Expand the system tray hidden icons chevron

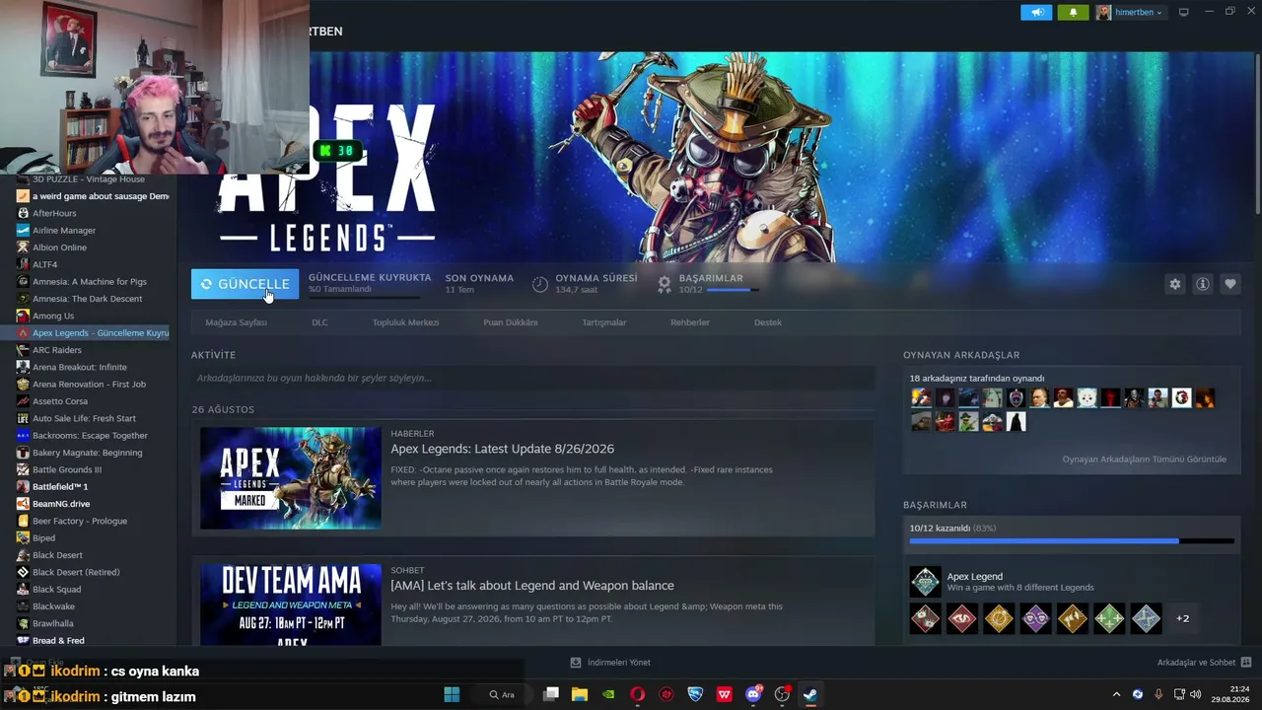pos(1116,694)
